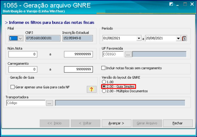Click the Gerar Arquivo button
The image size is (197, 137).
tap(147, 123)
